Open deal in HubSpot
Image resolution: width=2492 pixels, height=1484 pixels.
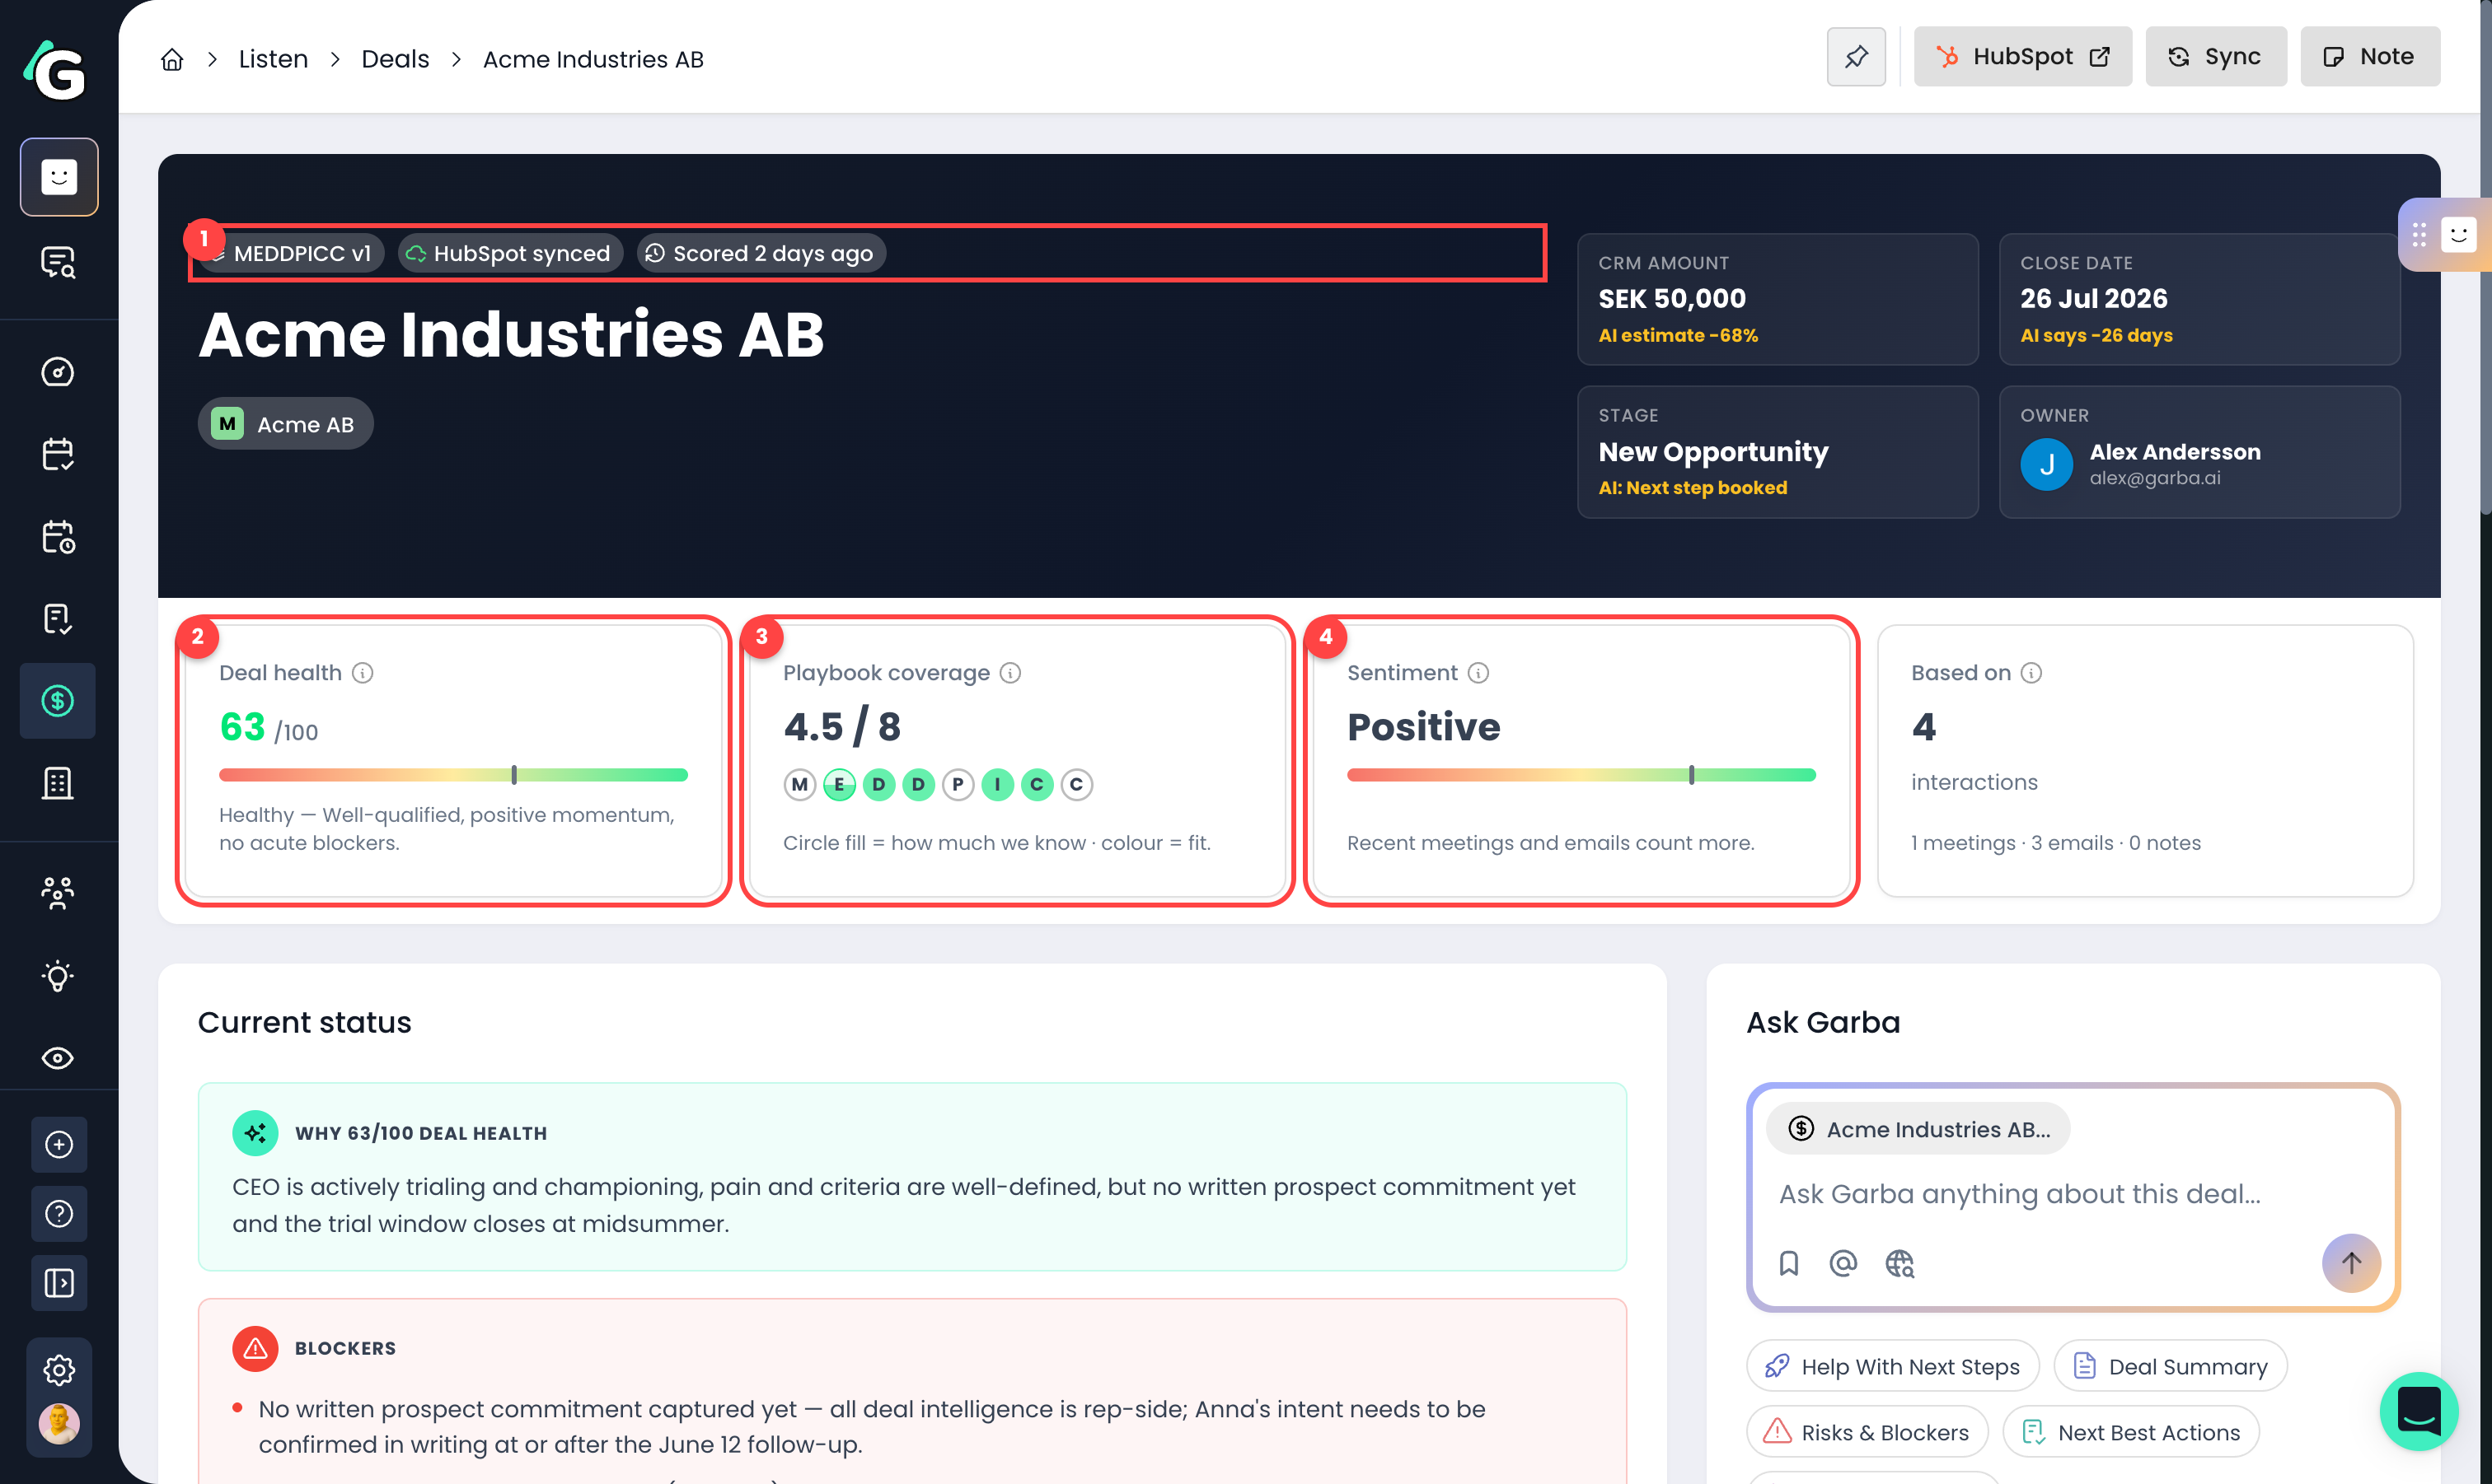[2023, 56]
